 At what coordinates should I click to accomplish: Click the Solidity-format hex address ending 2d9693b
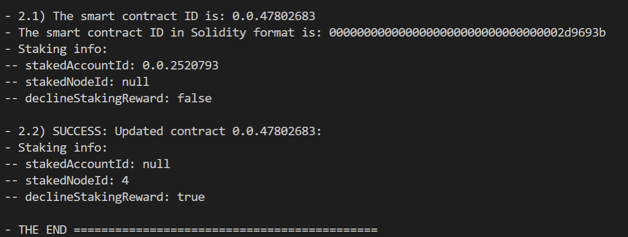point(468,32)
